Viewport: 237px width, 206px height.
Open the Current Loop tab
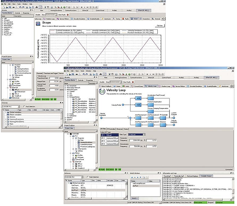[137, 86]
